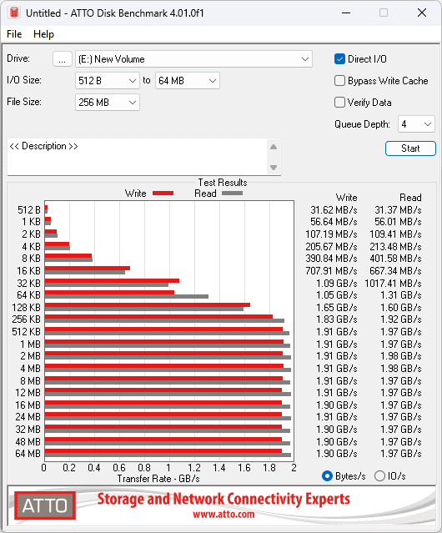Screen dimensions: 442x533
Task: Click the 4 KB write value 205.67 MB/s
Action: (x=331, y=246)
